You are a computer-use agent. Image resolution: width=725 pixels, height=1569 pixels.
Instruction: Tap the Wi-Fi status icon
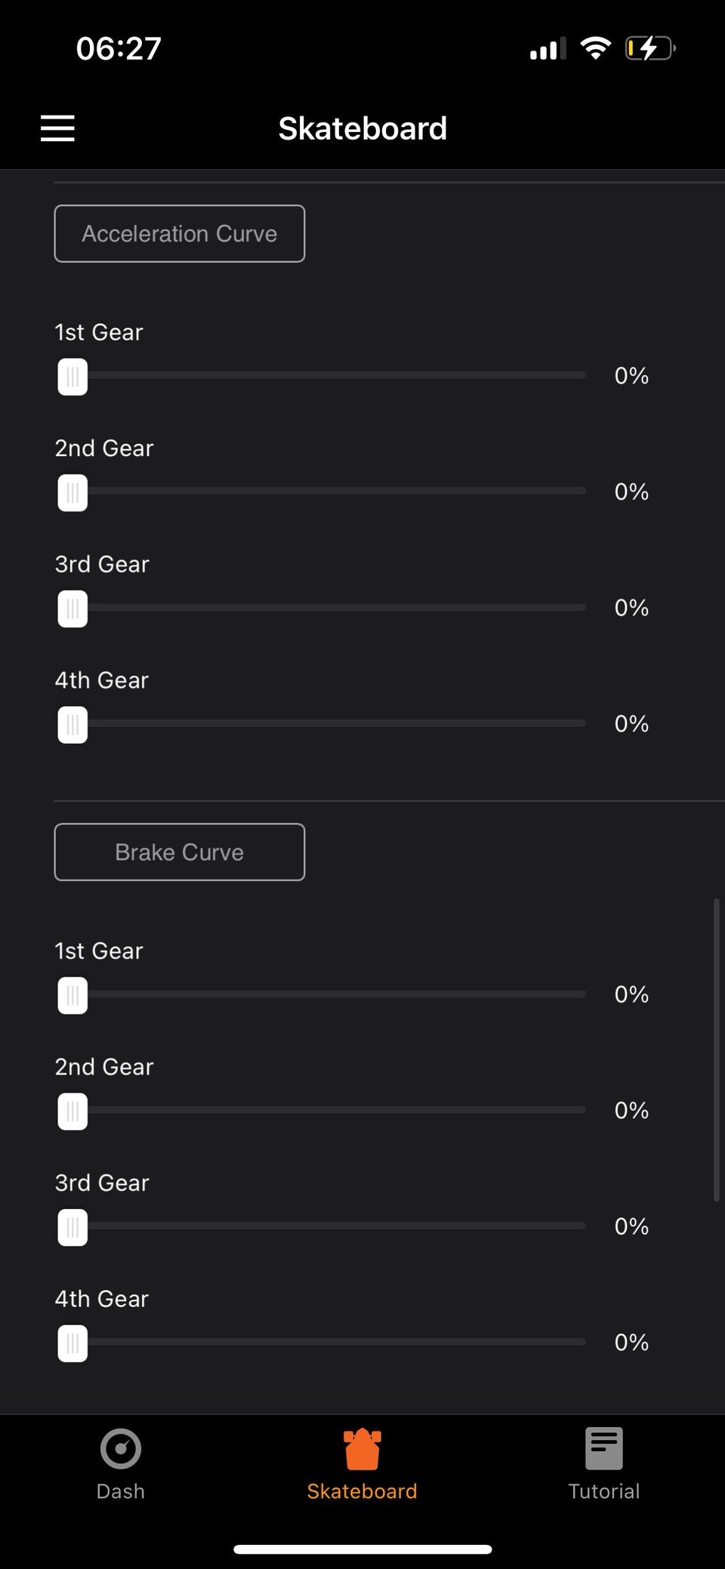tap(595, 49)
